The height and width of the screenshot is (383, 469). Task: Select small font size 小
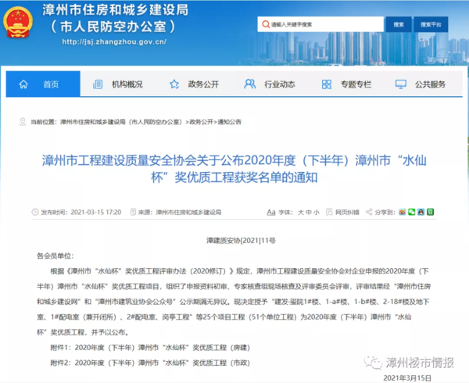point(315,212)
